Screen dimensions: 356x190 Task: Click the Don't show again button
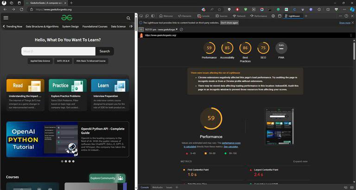[x=229, y=23]
